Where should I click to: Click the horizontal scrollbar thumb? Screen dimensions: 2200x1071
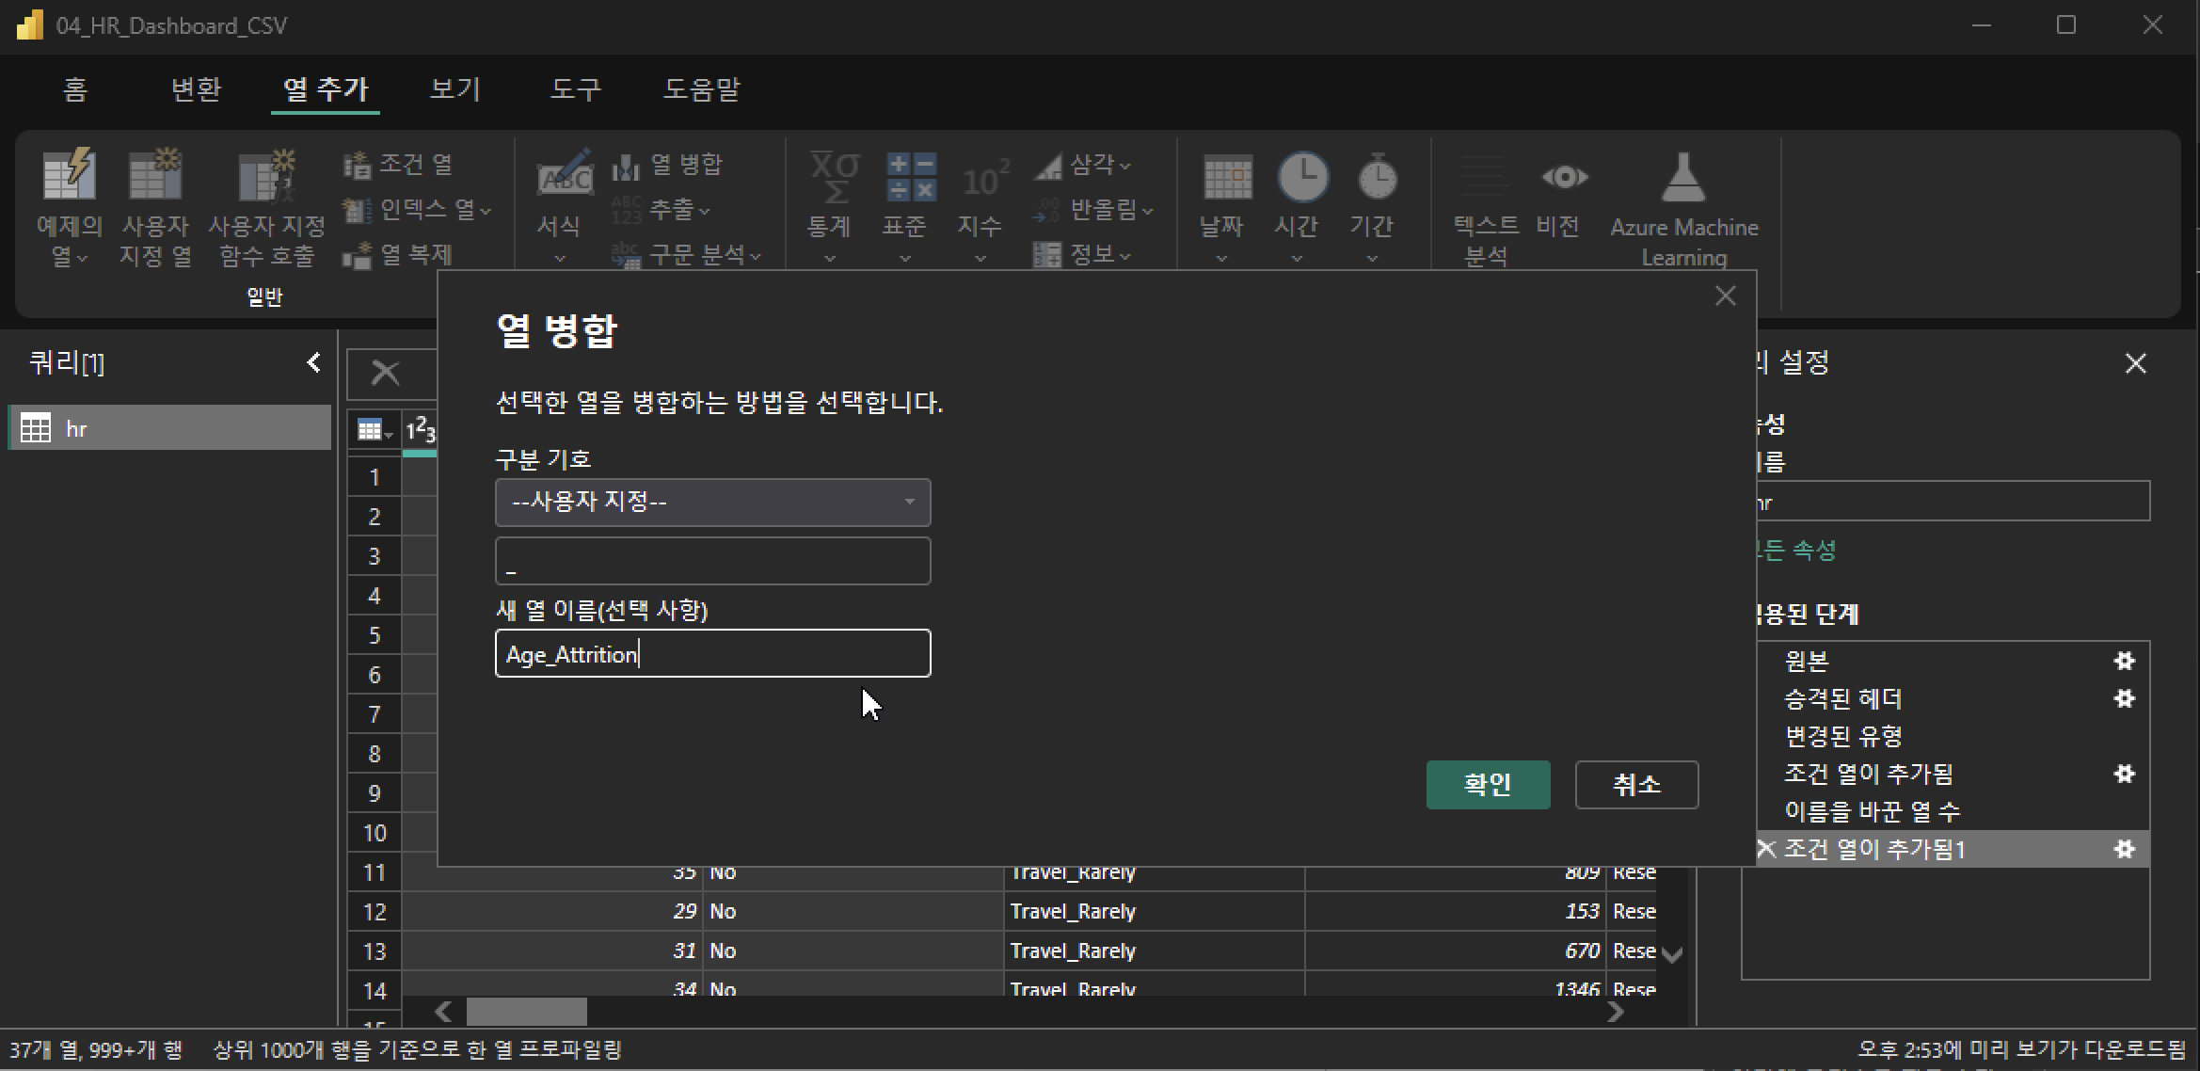(527, 1012)
